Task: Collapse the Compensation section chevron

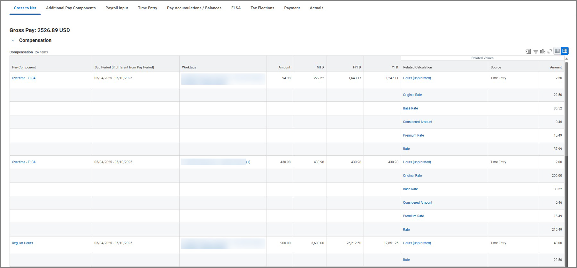Action: click(13, 41)
